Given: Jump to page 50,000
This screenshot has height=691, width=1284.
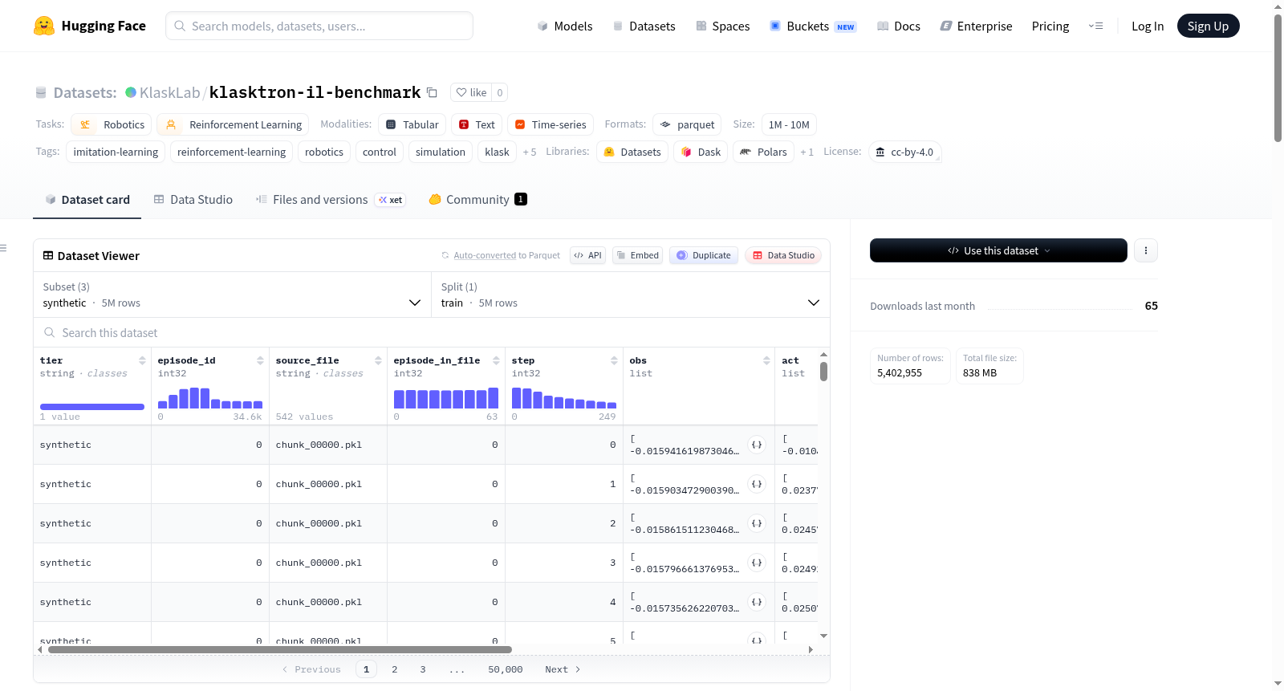Looking at the screenshot, I should [x=506, y=669].
